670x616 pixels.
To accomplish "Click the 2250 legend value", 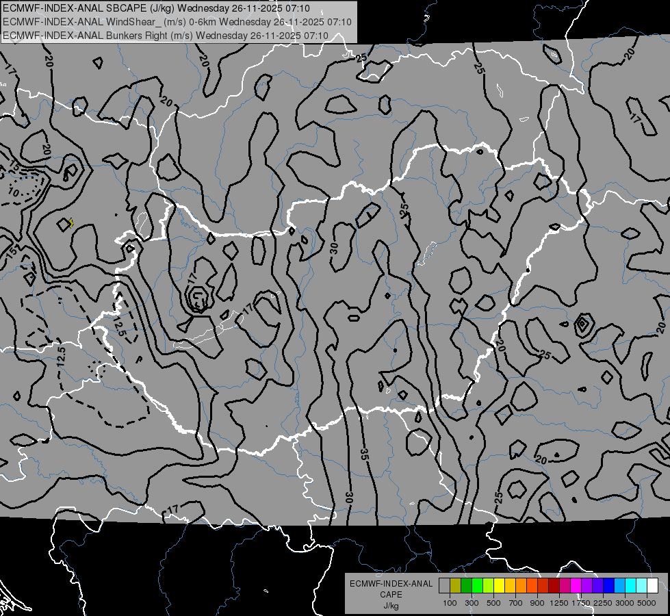I will click(602, 603).
